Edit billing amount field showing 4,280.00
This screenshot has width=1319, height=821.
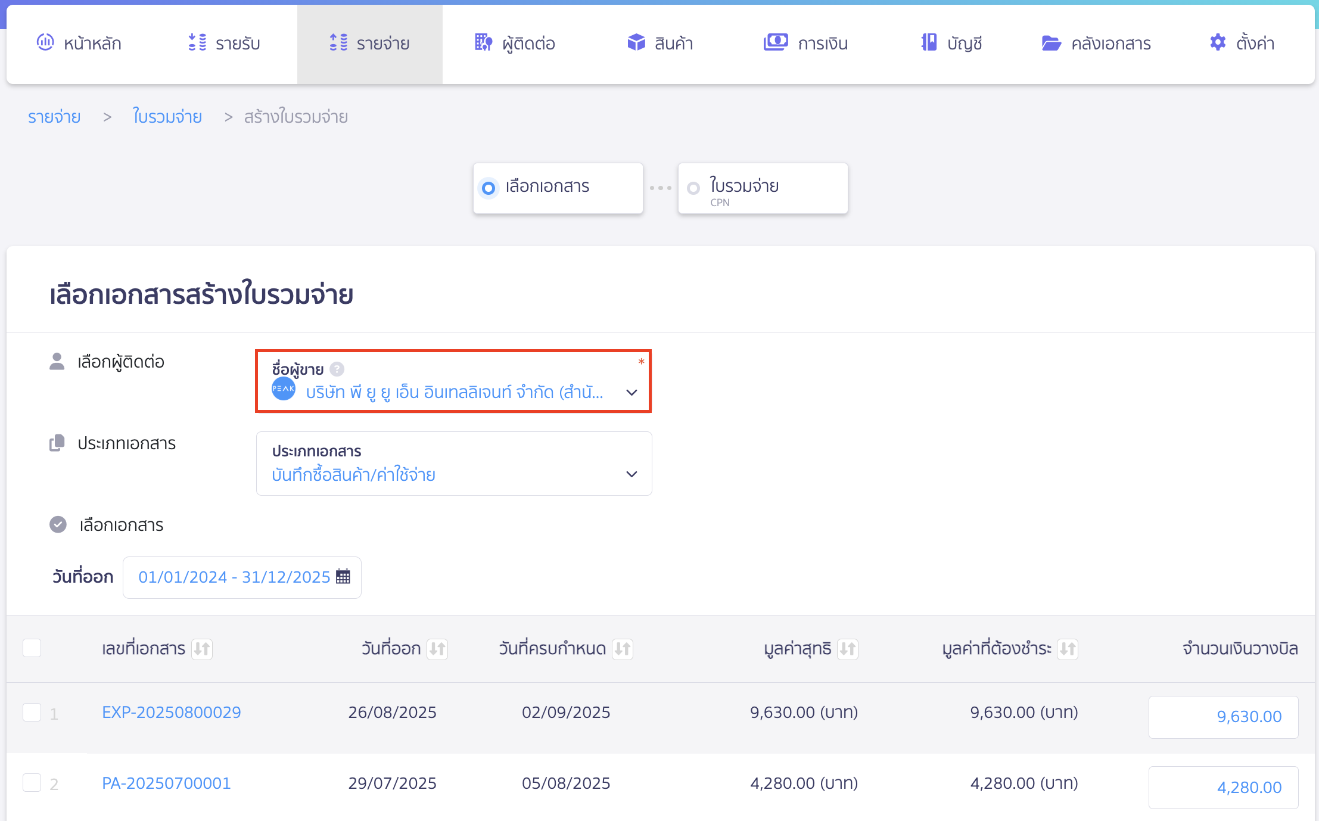[1223, 787]
